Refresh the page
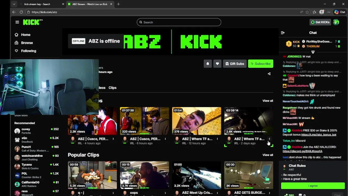The image size is (348, 196). pyautogui.click(x=21, y=12)
